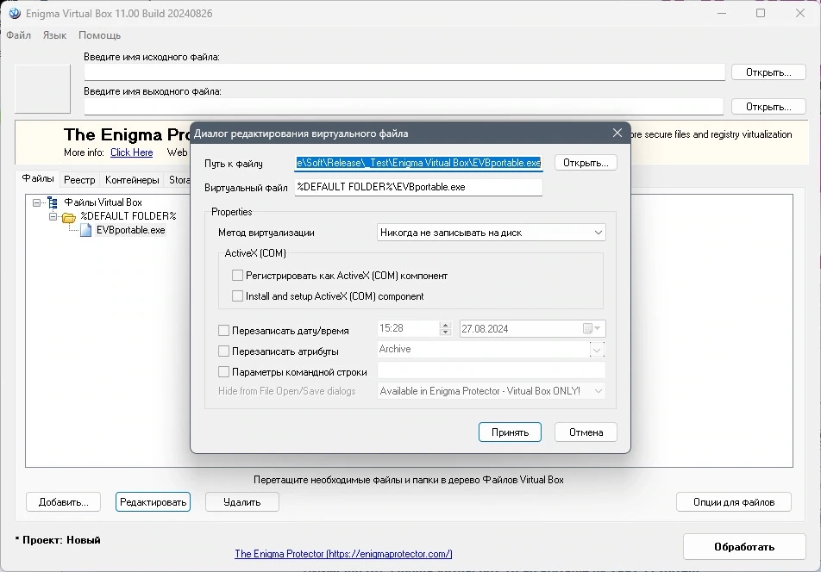Click the %DEFAULT FOLDER% folder icon
This screenshot has width=821, height=572.
[69, 216]
